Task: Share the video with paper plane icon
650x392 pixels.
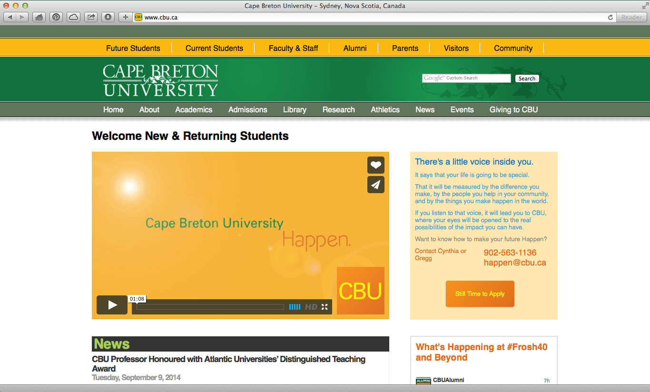Action: tap(376, 185)
